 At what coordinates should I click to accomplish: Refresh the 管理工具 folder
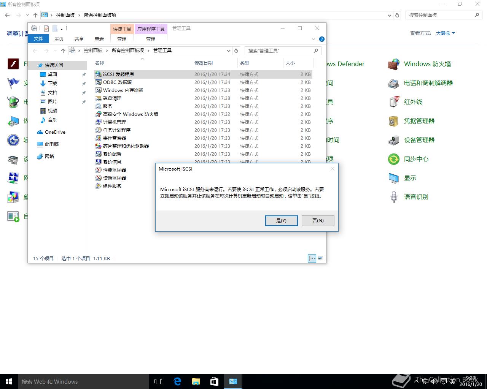tap(236, 51)
